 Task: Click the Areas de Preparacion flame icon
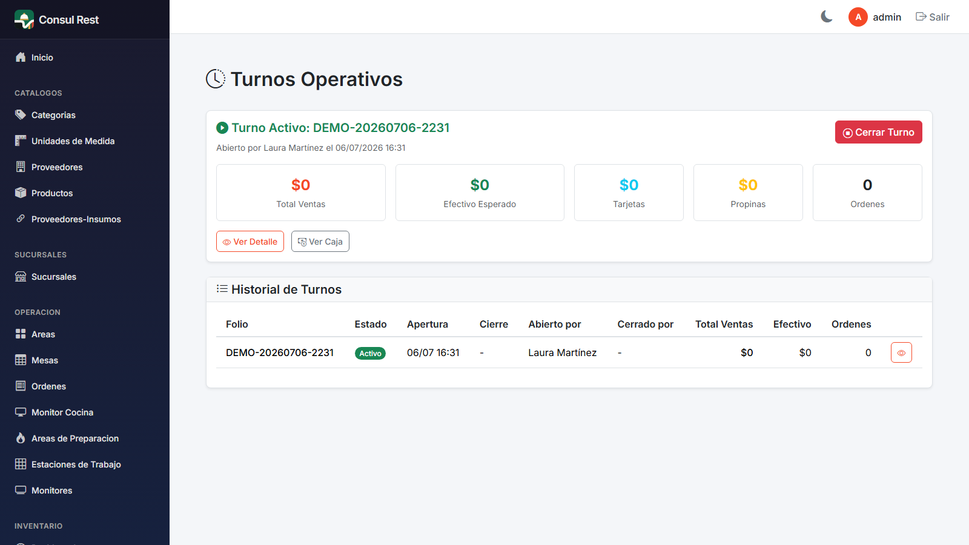21,438
